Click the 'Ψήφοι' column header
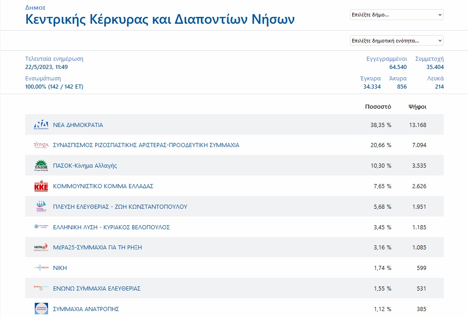The width and height of the screenshot is (468, 317). (417, 107)
